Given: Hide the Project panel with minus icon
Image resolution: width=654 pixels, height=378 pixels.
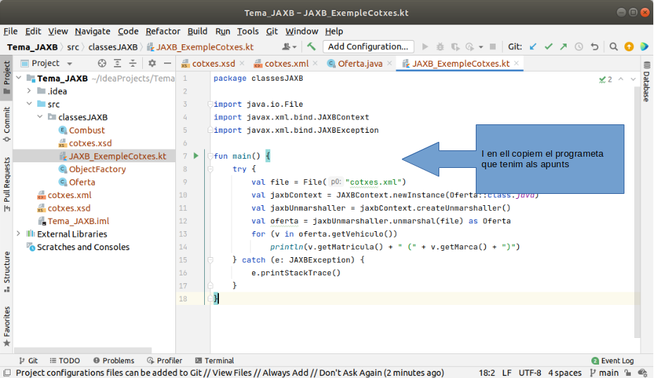Looking at the screenshot, I should point(168,63).
